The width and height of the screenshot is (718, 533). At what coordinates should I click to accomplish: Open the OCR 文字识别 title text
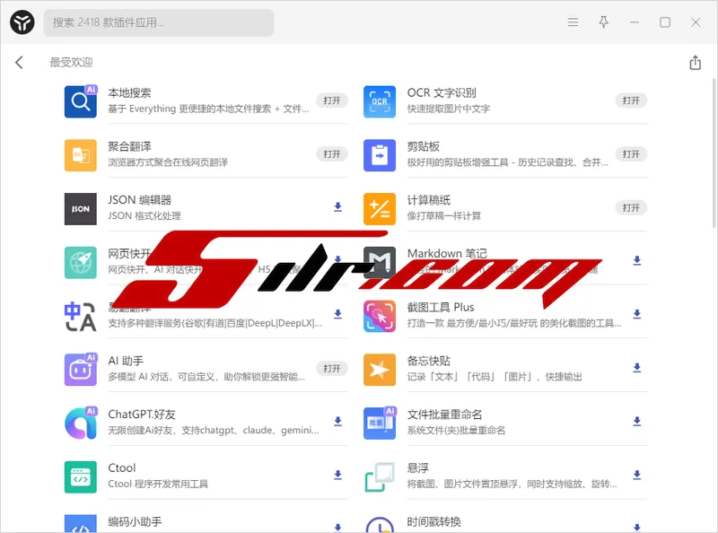(442, 93)
